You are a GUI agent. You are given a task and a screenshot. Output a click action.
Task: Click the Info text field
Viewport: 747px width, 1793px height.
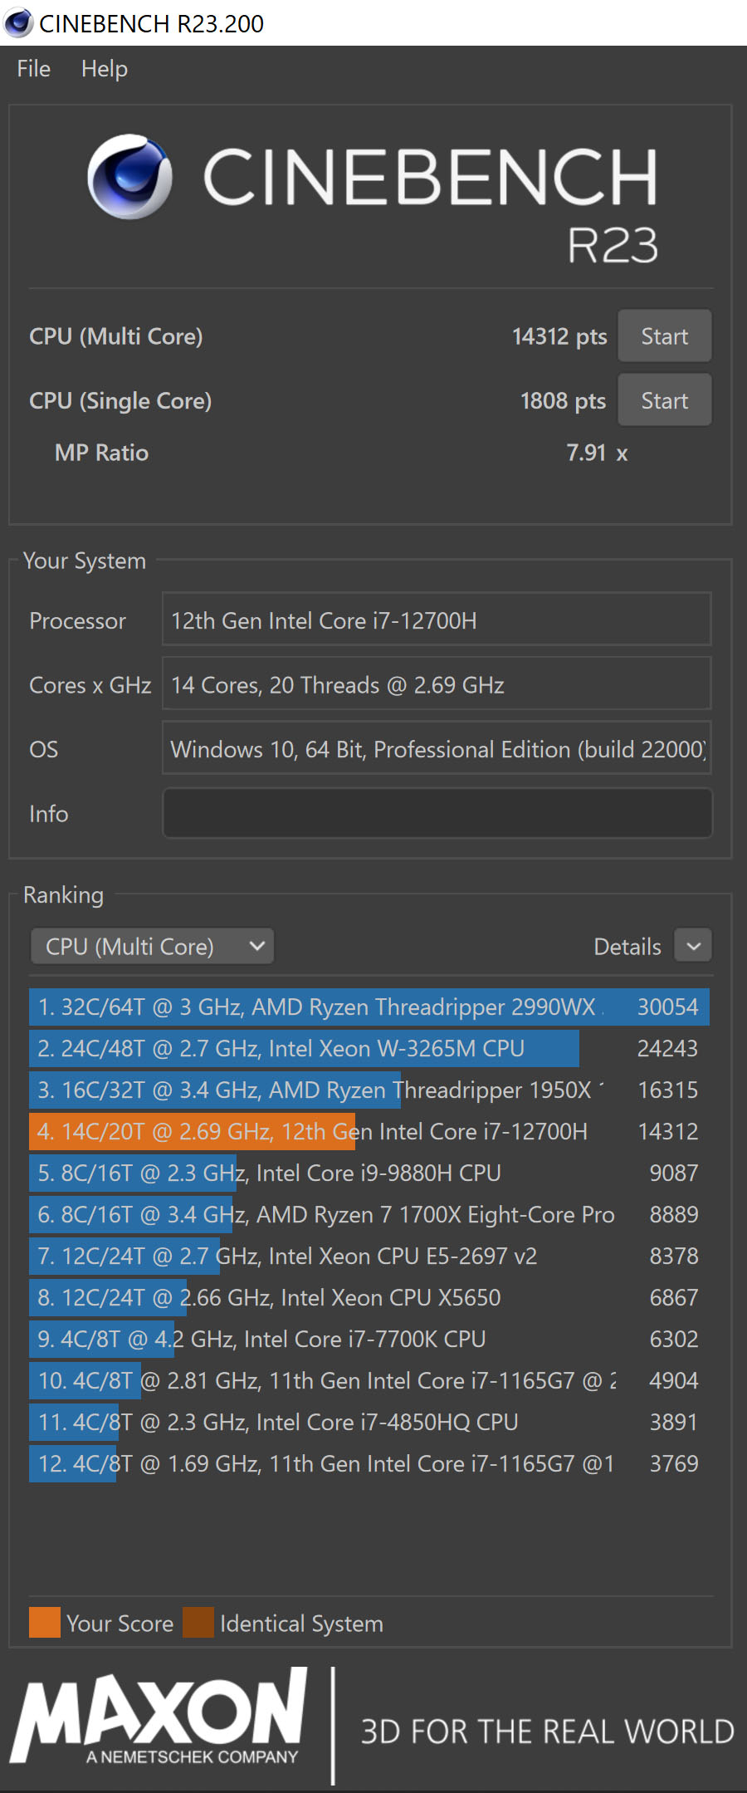coord(437,814)
